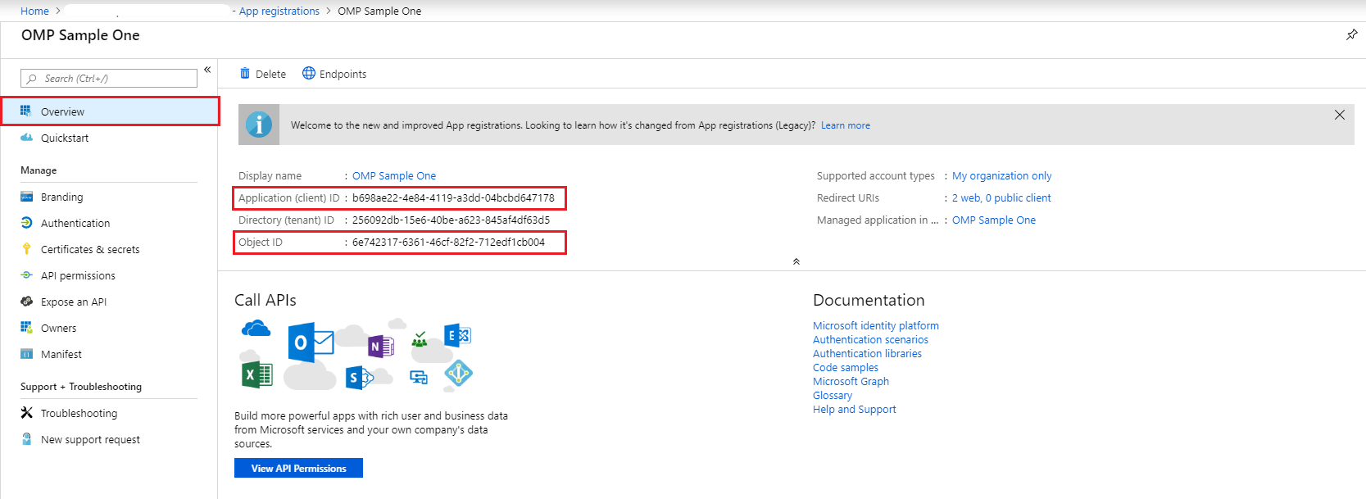Click the Troubleshooting wrench icon
Image resolution: width=1366 pixels, height=499 pixels.
coord(26,413)
